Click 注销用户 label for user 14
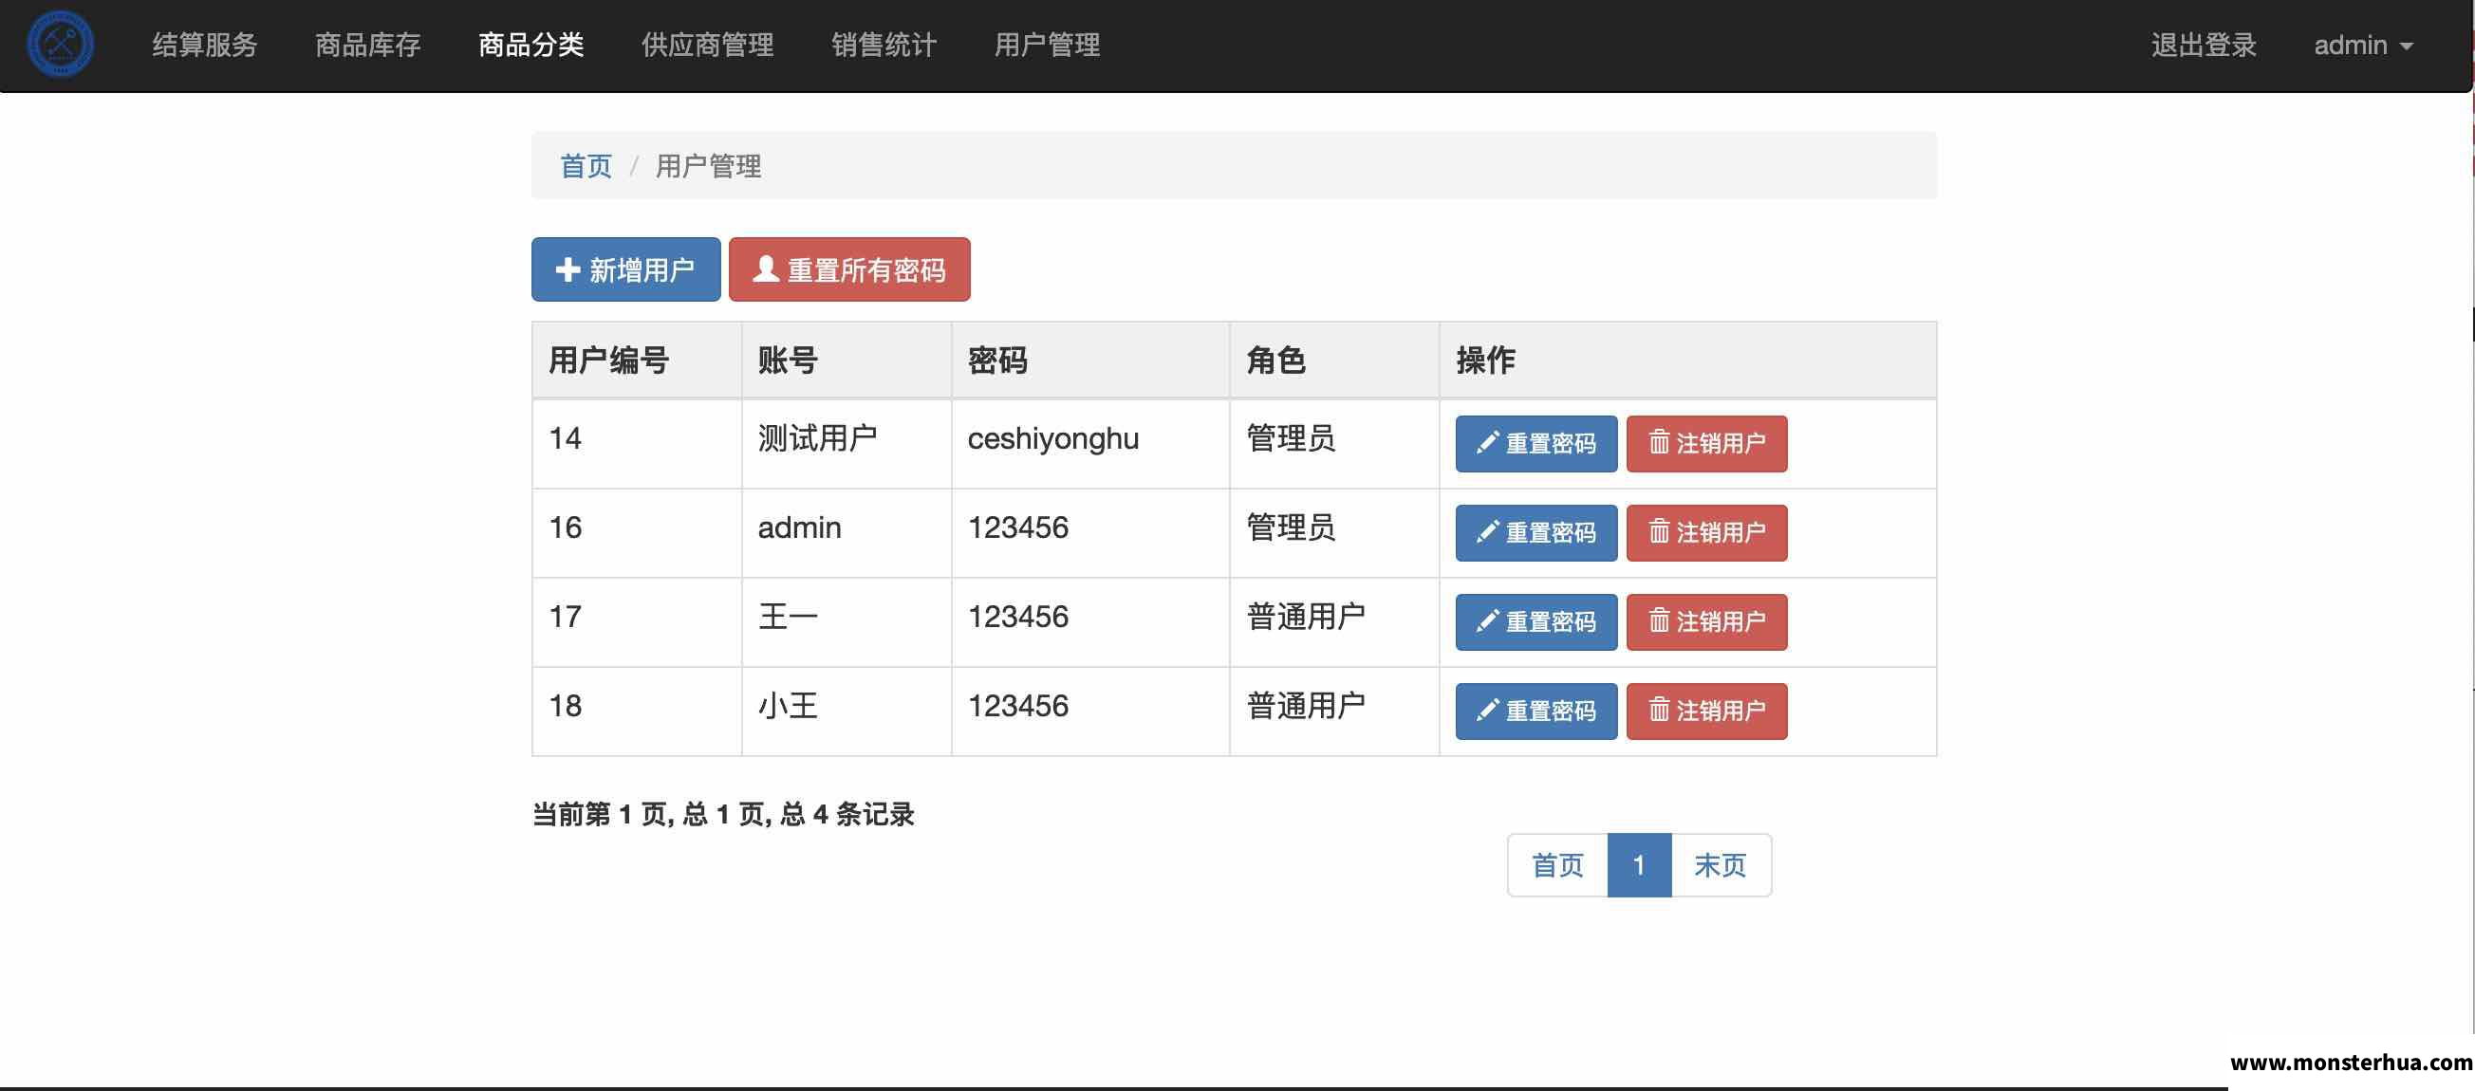The image size is (2475, 1091). [x=1721, y=444]
